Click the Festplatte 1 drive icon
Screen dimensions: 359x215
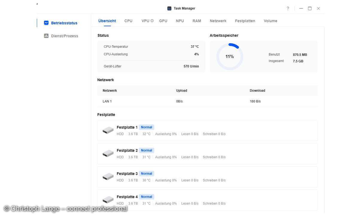[108, 130]
